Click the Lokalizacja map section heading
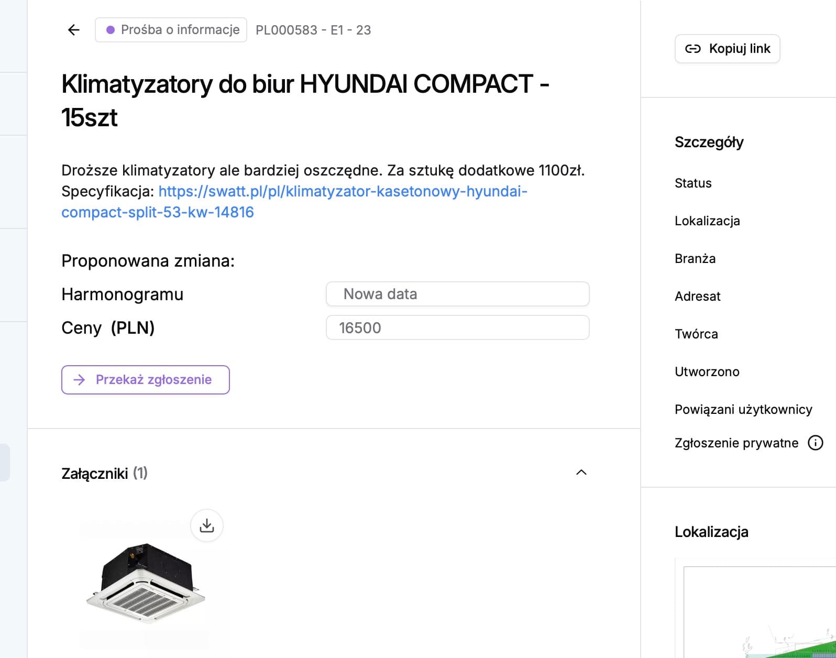Image resolution: width=836 pixels, height=658 pixels. click(x=711, y=532)
